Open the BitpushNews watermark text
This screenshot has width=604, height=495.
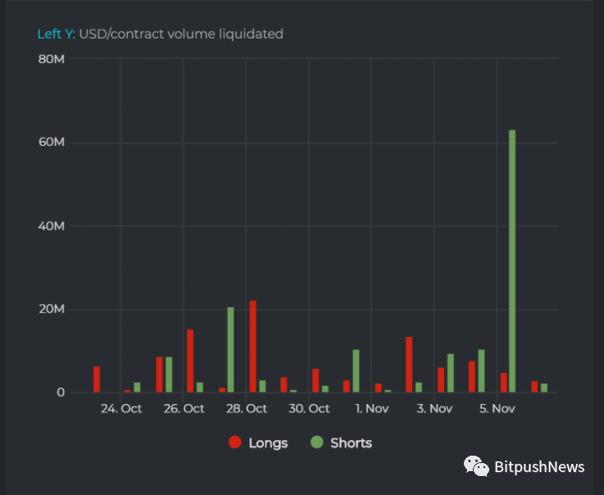pos(539,467)
